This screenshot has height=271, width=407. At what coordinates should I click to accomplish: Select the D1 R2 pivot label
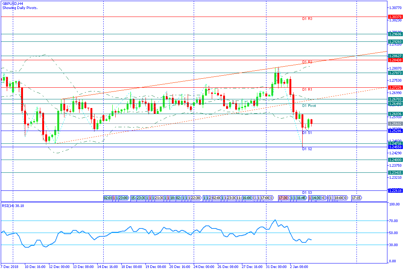pyautogui.click(x=308, y=62)
